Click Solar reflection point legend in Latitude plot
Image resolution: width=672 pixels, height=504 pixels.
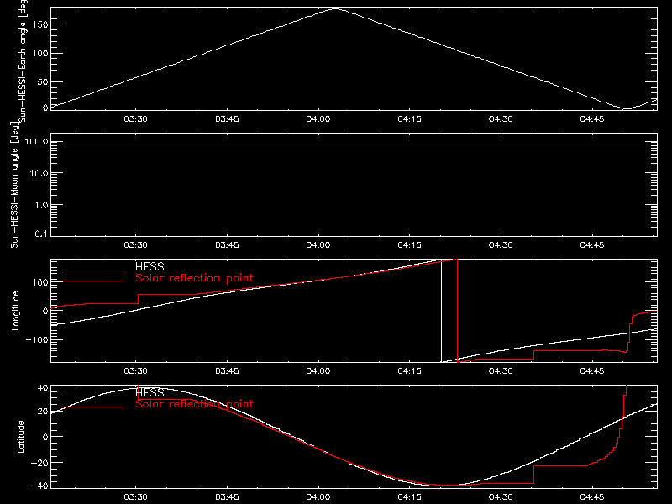pyautogui.click(x=194, y=404)
